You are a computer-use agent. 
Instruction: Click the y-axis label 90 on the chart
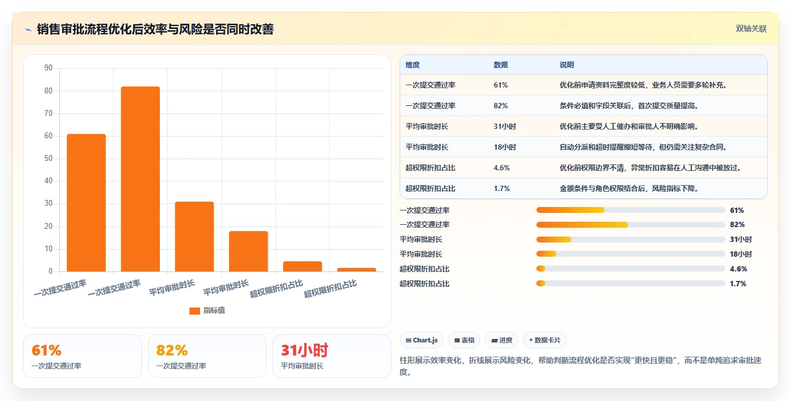pyautogui.click(x=49, y=68)
